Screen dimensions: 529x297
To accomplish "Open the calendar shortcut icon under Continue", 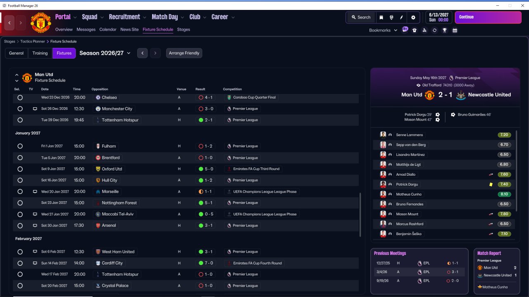I will (x=455, y=30).
